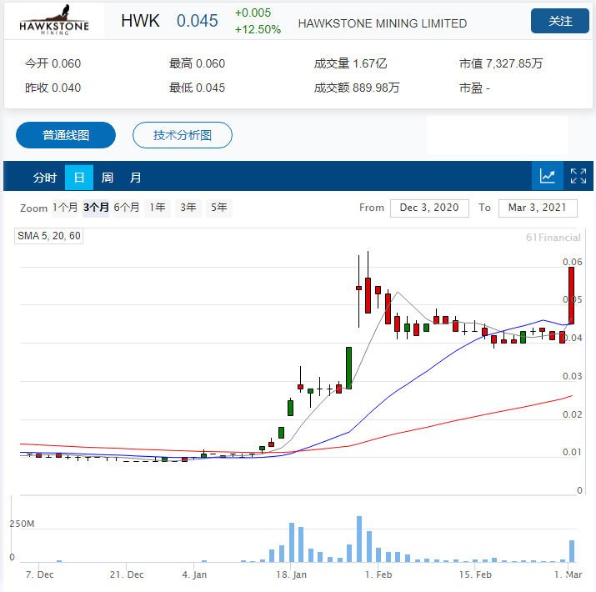The height and width of the screenshot is (592, 596).
Task: Switch to the 周 weekly tab
Action: coord(108,177)
